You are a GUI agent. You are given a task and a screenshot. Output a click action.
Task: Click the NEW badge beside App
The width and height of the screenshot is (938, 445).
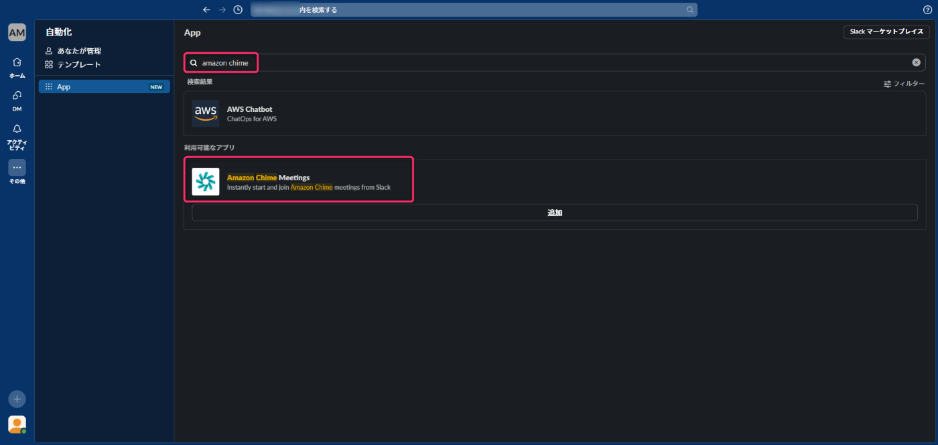(156, 87)
